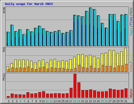Click day 8 on the x-axis

(x=36, y=101)
